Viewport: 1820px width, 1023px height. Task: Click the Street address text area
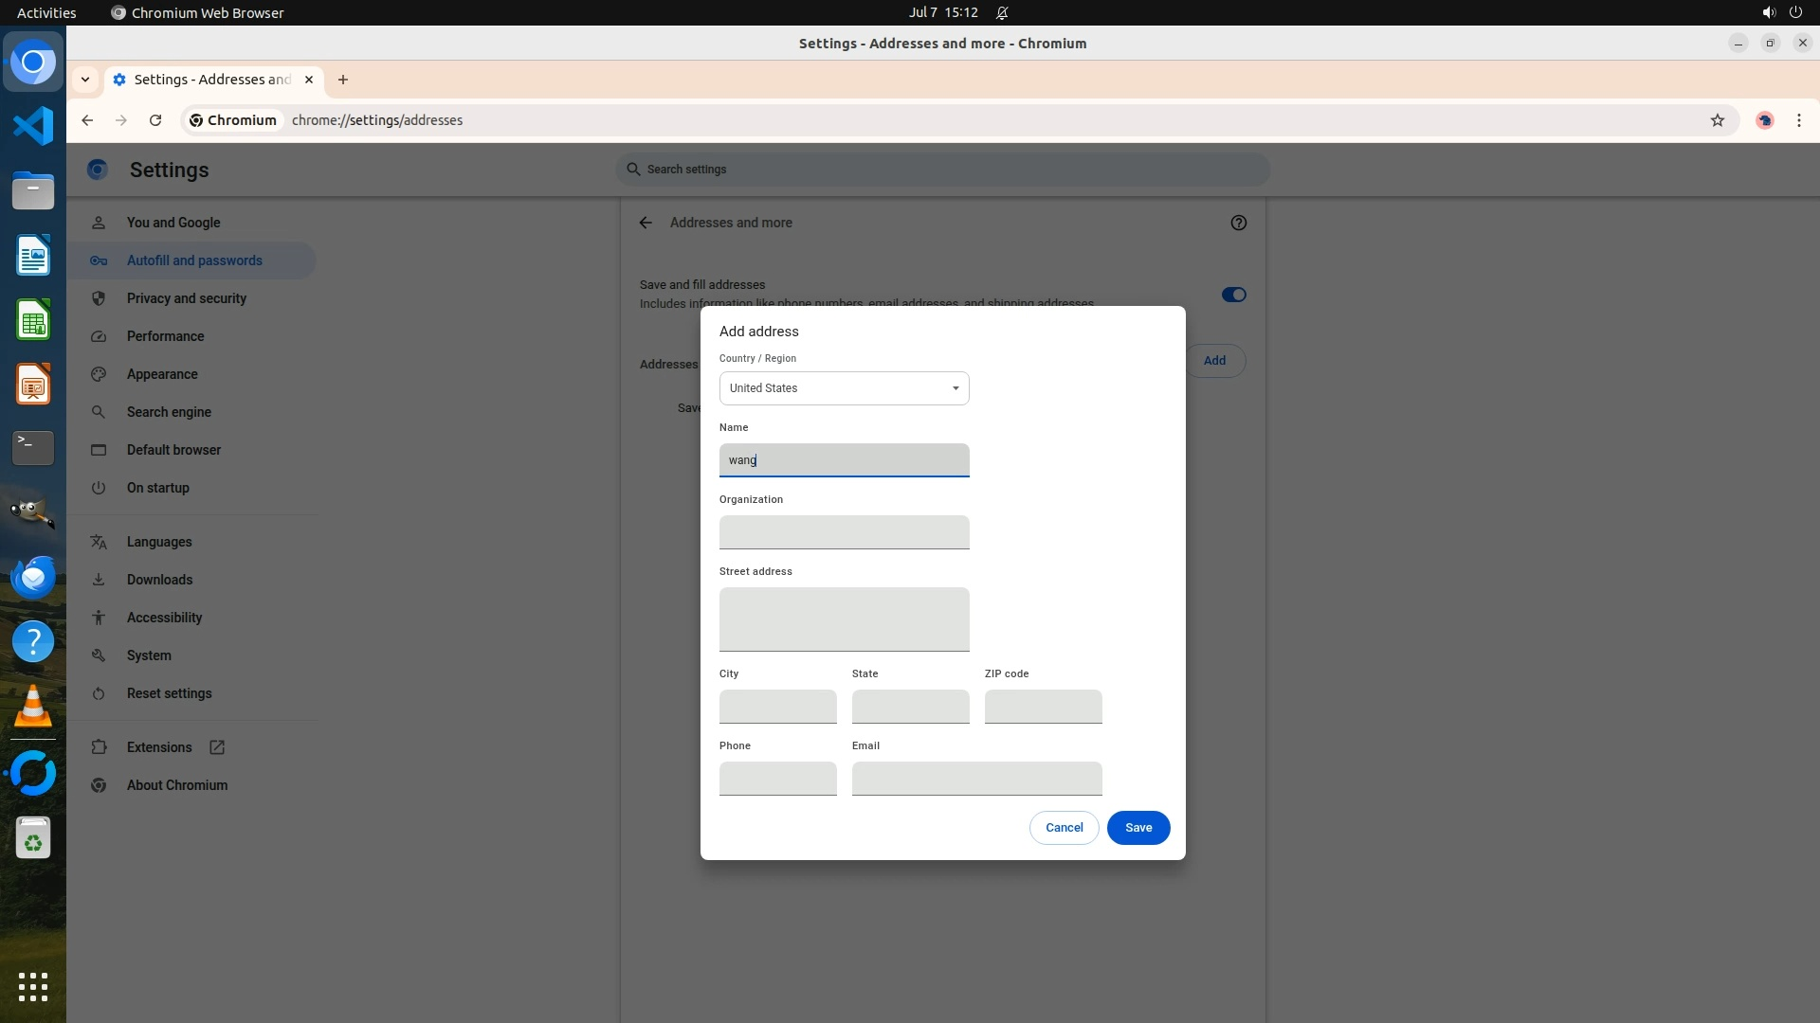(844, 619)
